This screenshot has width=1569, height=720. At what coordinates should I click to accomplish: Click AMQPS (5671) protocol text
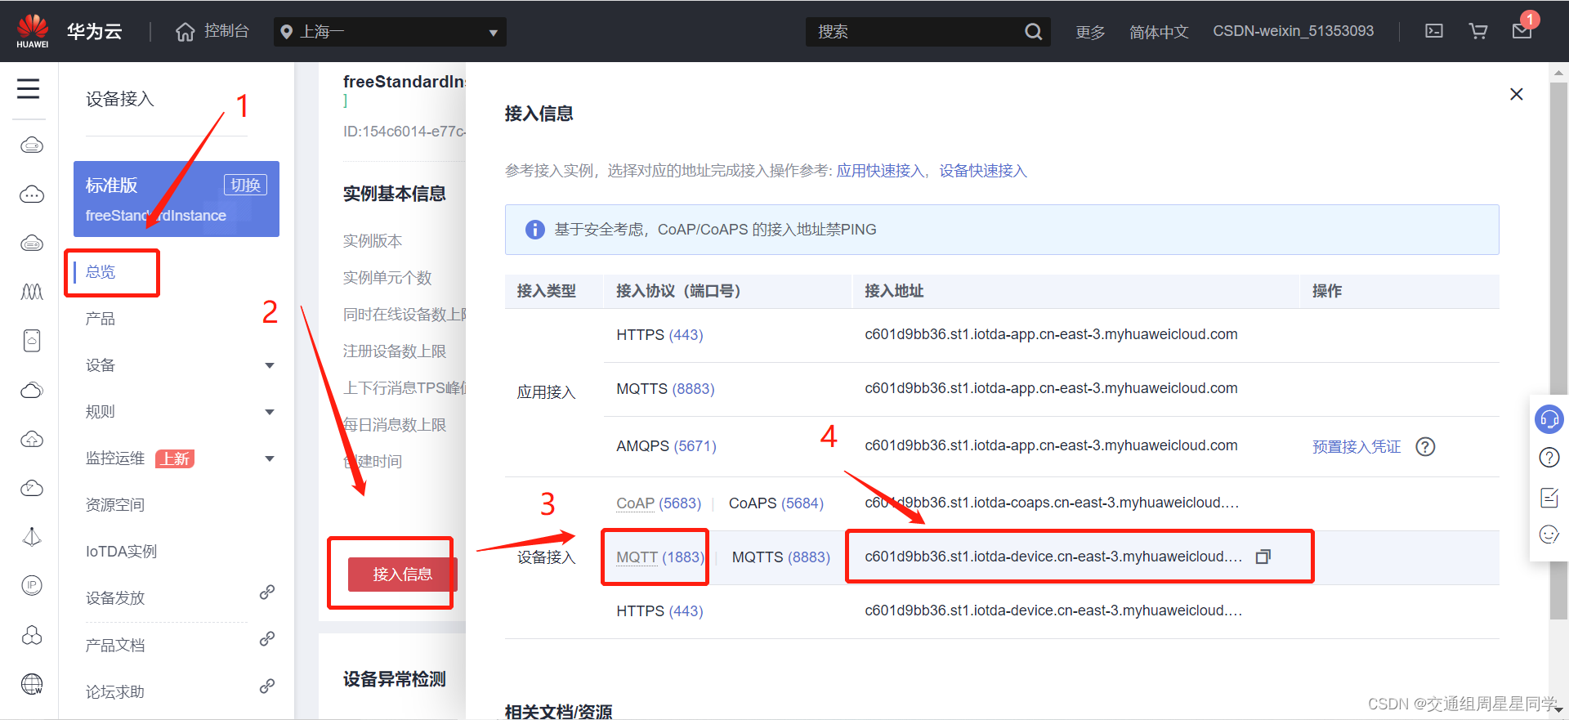(x=666, y=446)
